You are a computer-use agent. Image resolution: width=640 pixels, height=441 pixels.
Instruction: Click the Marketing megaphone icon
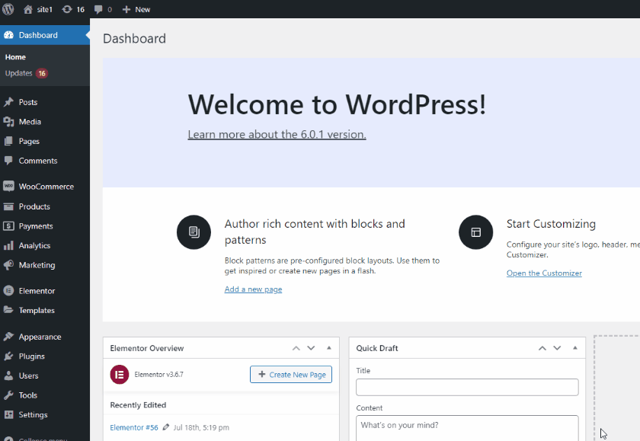click(x=8, y=265)
